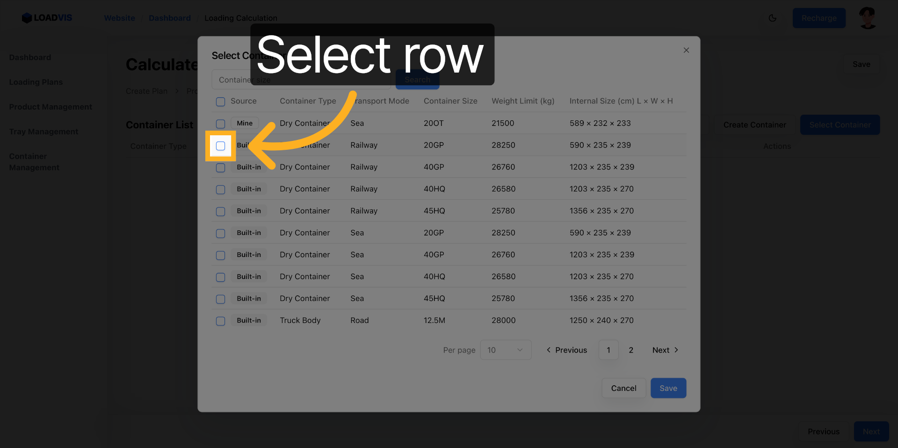Go to Next page in pagination
Viewport: 898px width, 448px height.
pos(665,350)
